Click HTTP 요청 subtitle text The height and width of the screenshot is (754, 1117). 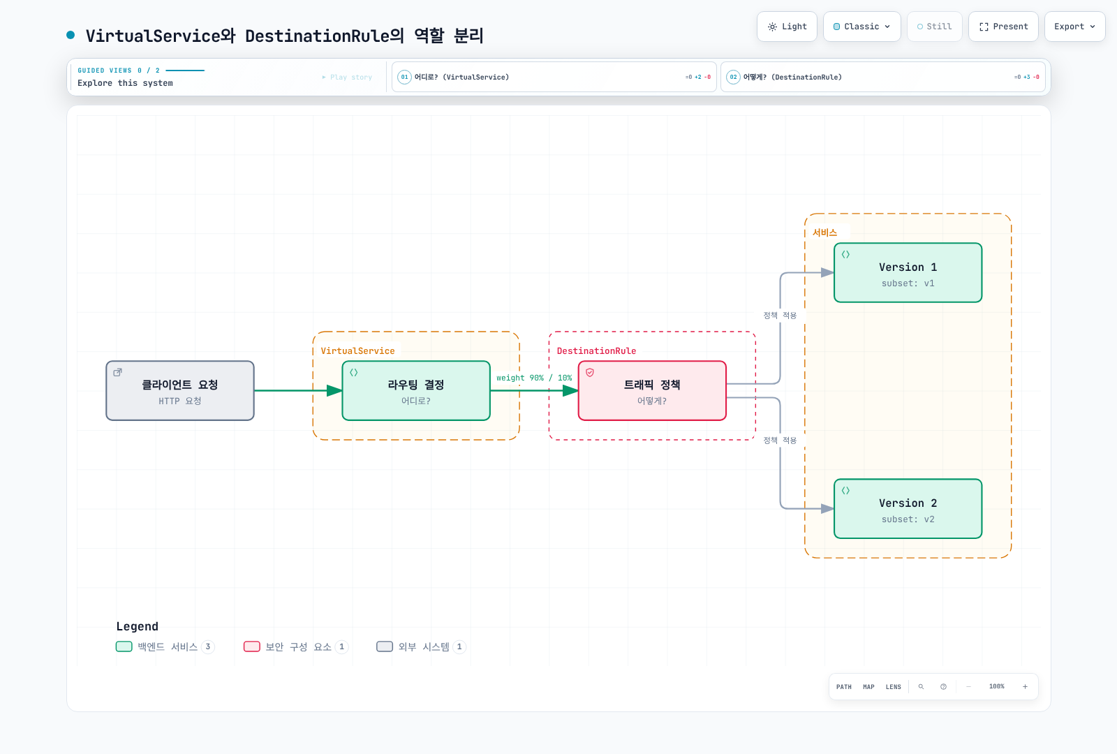pos(180,401)
